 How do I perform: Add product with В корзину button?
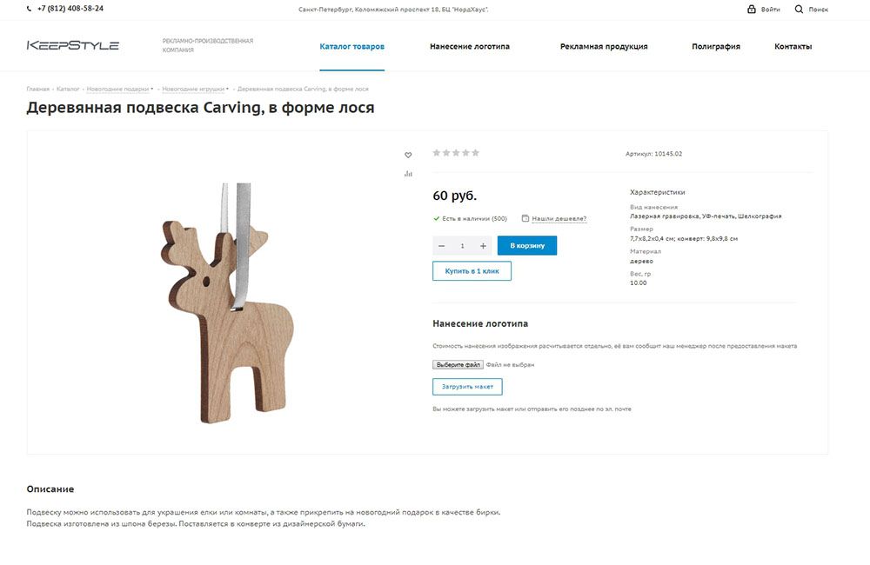pyautogui.click(x=527, y=246)
